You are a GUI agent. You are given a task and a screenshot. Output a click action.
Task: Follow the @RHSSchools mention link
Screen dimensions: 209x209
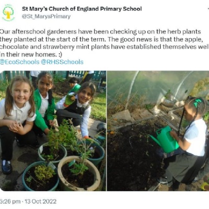pyautogui.click(x=62, y=62)
